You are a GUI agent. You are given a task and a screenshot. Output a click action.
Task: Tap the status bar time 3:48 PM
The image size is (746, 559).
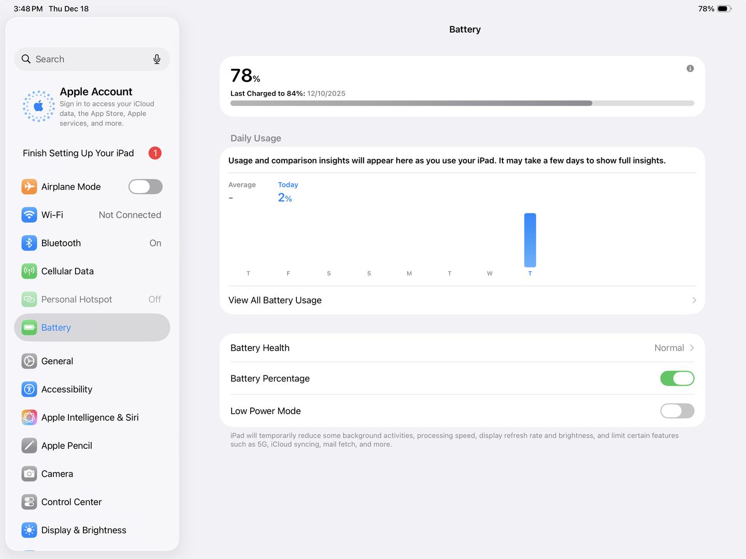coord(28,9)
